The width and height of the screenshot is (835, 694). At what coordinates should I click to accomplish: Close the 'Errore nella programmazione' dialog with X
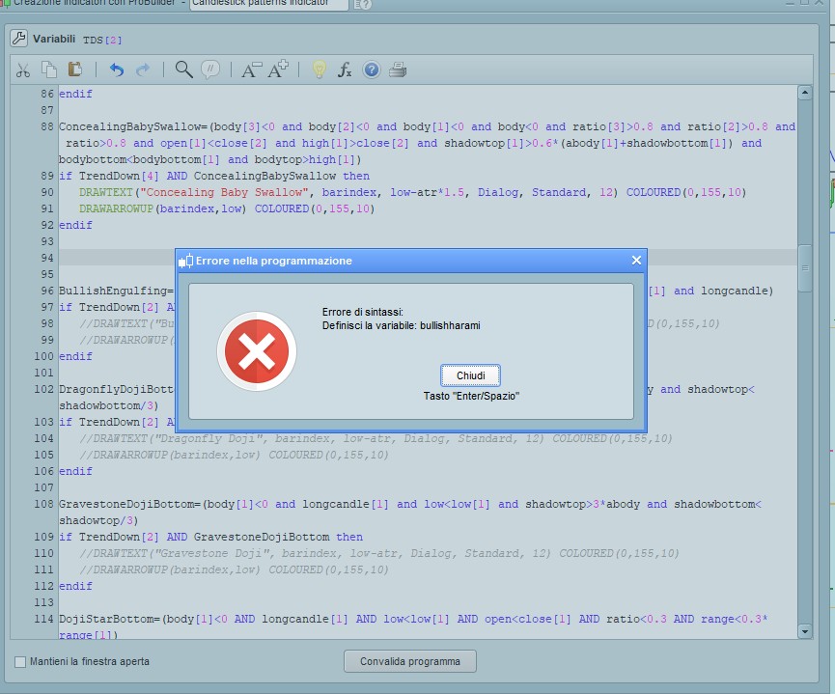pos(636,261)
